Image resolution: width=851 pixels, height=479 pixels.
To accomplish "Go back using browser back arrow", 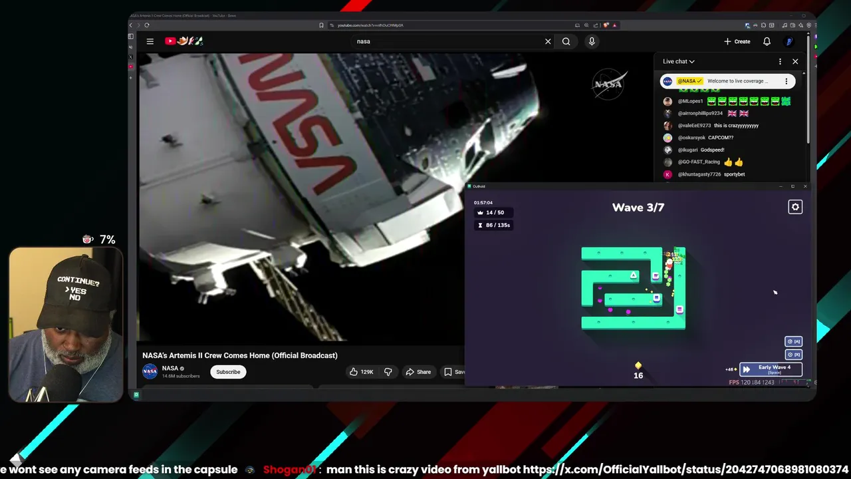I will pyautogui.click(x=131, y=25).
